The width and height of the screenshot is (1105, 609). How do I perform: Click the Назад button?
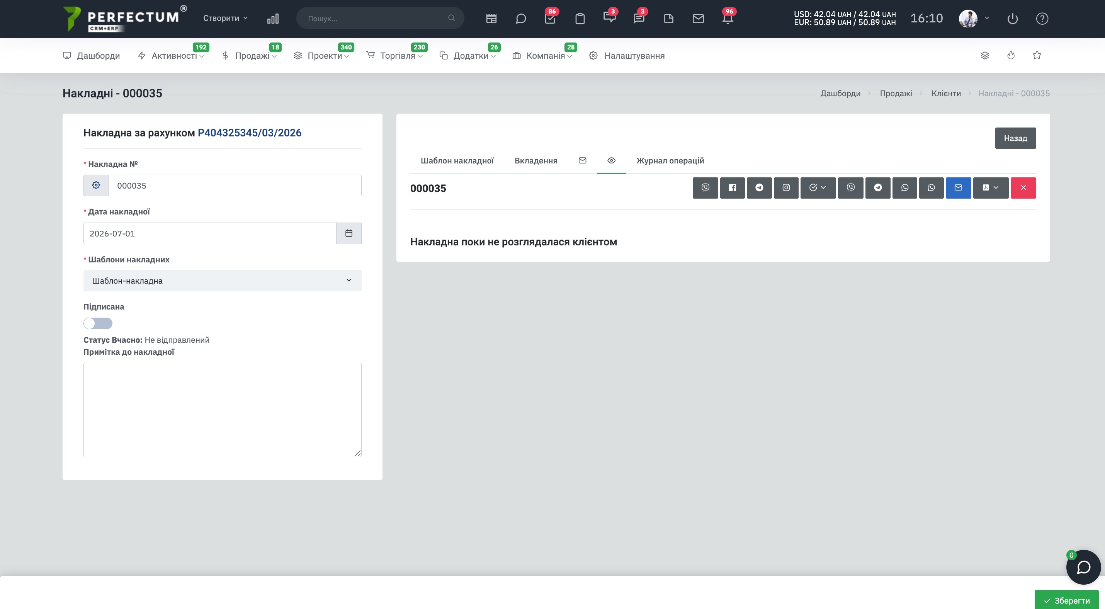tap(1015, 138)
